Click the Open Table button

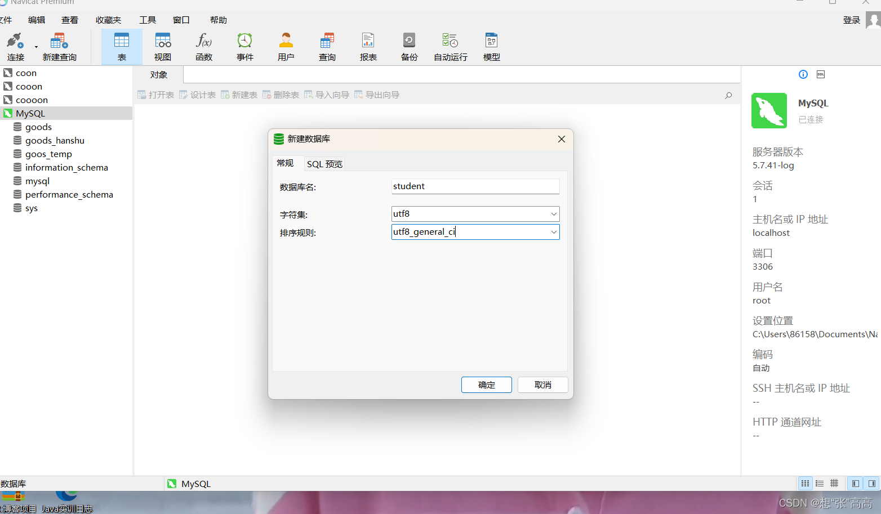point(156,95)
